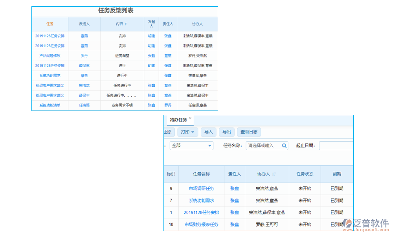Click the close icon on 待办任务 tab
The image size is (393, 236).
point(190,118)
